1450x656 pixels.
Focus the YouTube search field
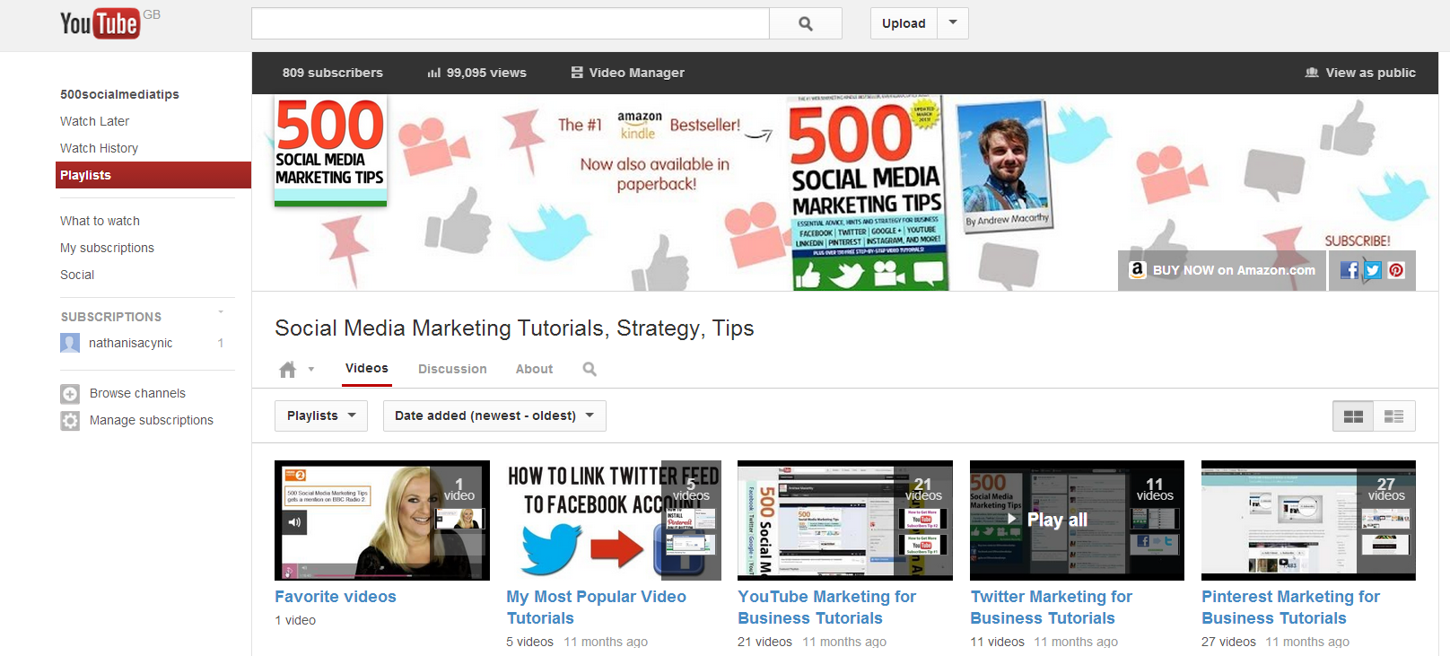pos(510,23)
